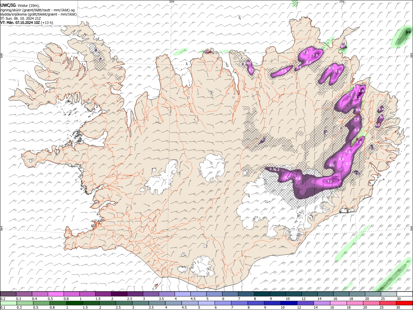Select the bright red swatch ending the legend

pyautogui.click(x=405, y=303)
